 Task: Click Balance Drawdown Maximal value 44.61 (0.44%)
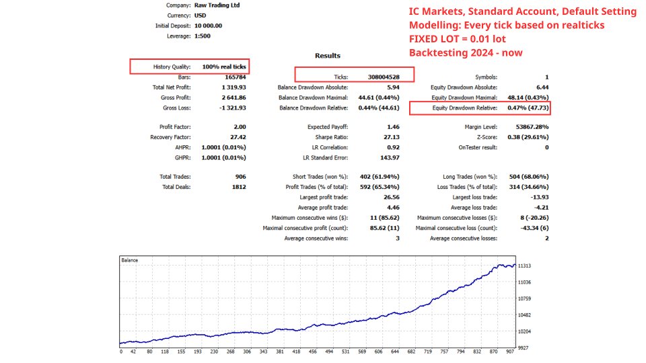pyautogui.click(x=379, y=98)
